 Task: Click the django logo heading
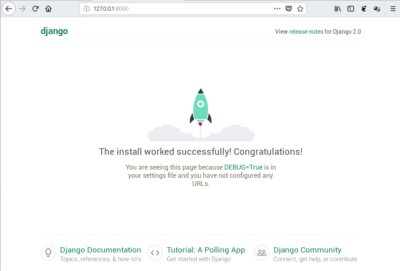(x=54, y=31)
